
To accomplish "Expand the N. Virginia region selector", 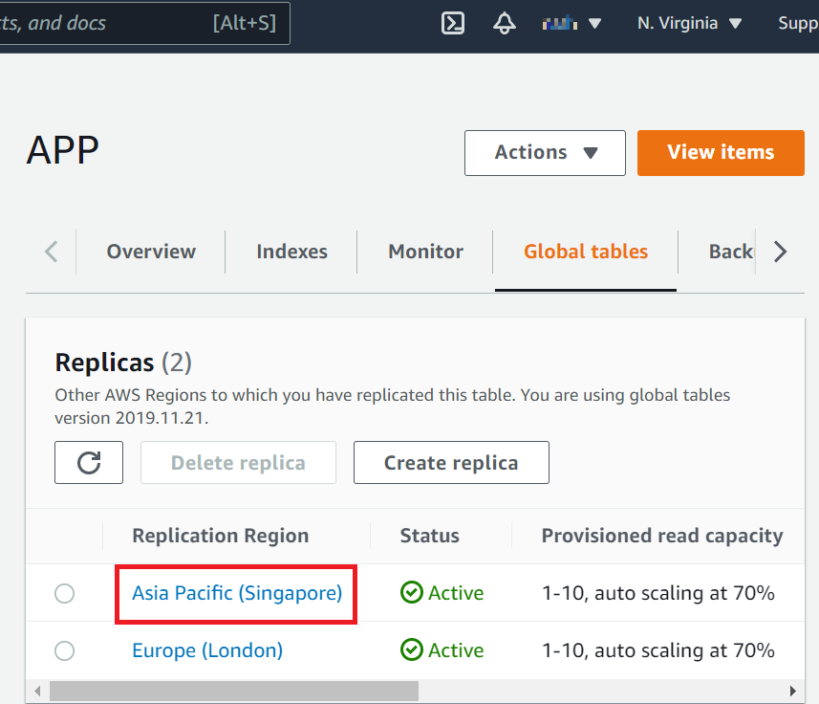I will point(689,23).
